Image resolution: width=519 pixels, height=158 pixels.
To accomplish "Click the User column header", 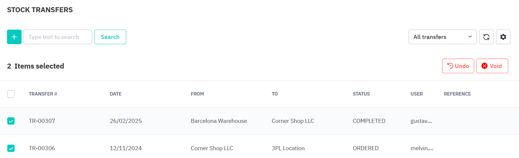I will pyautogui.click(x=416, y=94).
